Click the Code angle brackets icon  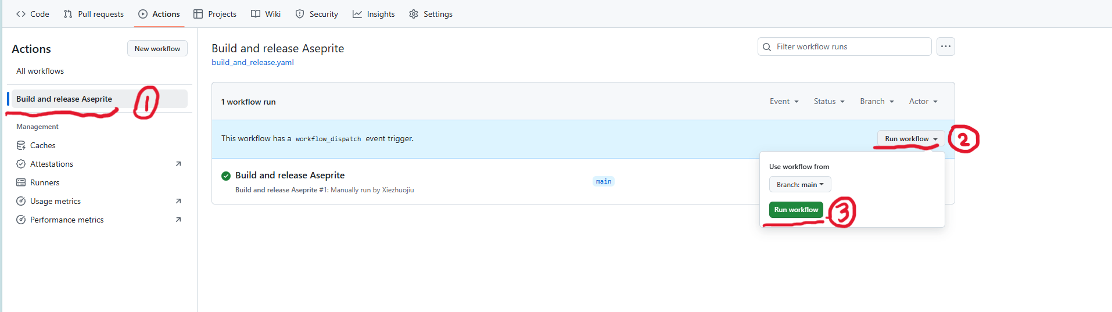[x=21, y=14]
